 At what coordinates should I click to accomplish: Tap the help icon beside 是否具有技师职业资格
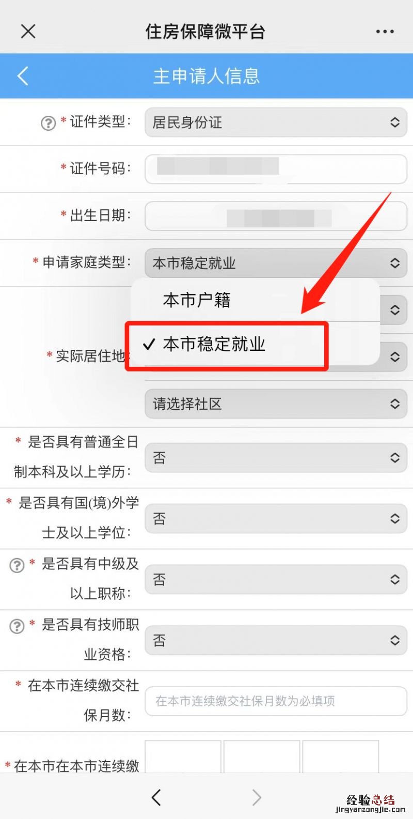point(17,626)
